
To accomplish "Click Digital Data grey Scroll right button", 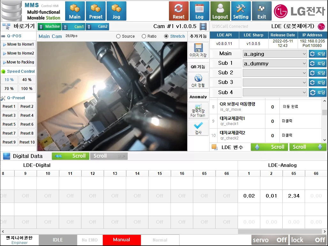I will pos(109,156).
